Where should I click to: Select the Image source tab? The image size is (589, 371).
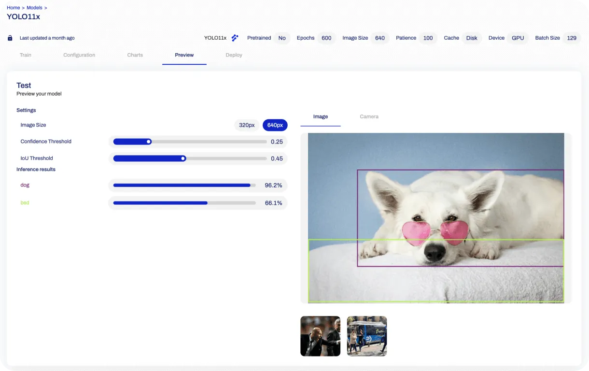click(321, 116)
